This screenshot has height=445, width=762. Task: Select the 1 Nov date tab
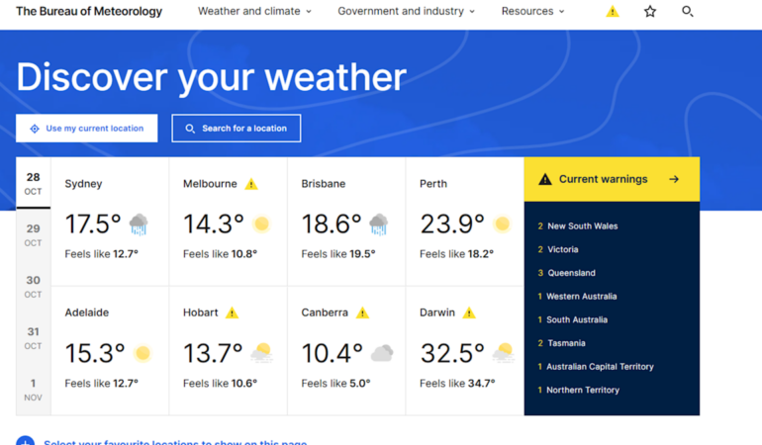tap(33, 390)
